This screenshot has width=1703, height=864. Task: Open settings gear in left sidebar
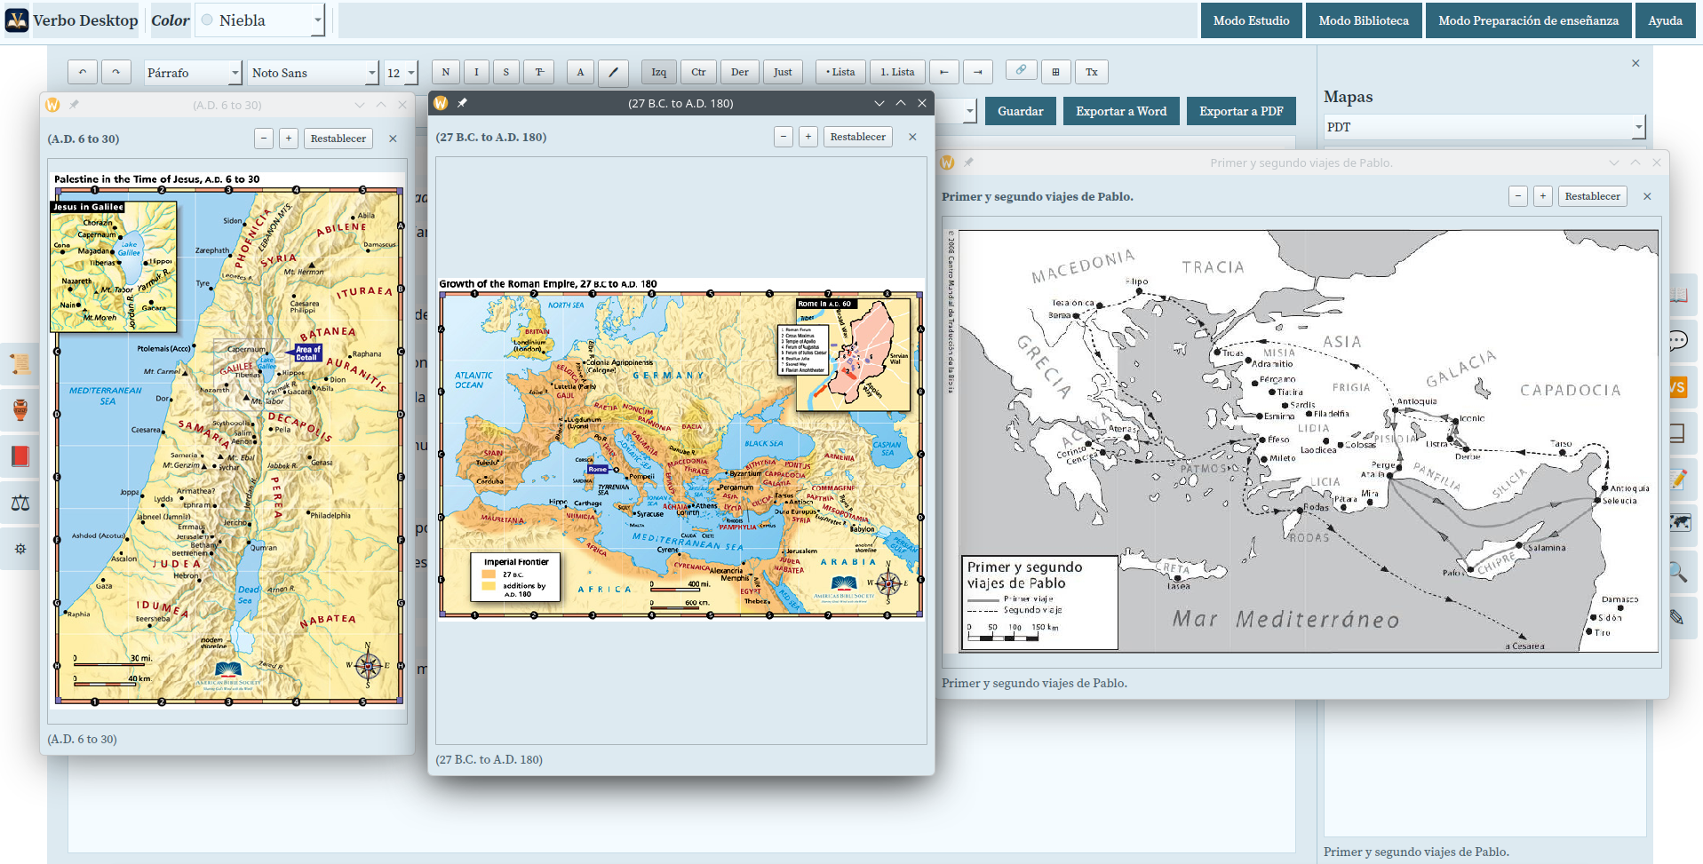(20, 549)
